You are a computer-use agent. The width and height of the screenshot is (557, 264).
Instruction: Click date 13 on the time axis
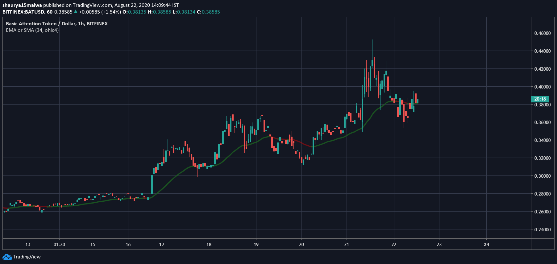[28, 244]
